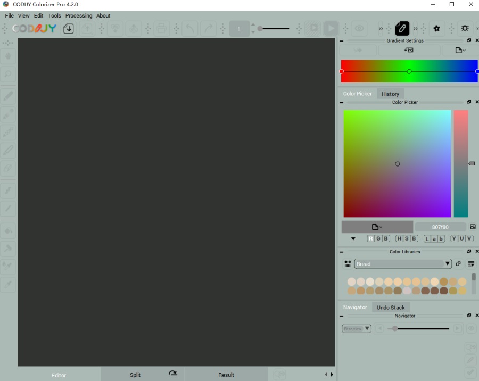The image size is (479, 381).
Task: Click the first Bread library color swatch
Action: tap(352, 281)
